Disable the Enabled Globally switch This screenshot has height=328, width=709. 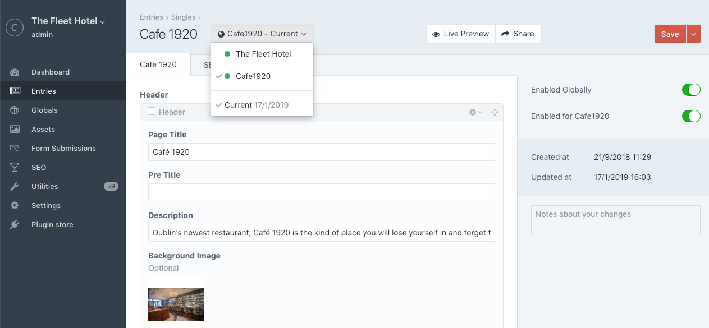tap(690, 90)
